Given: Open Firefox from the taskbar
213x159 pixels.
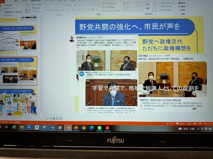Looking at the screenshot, I should pos(76,128).
